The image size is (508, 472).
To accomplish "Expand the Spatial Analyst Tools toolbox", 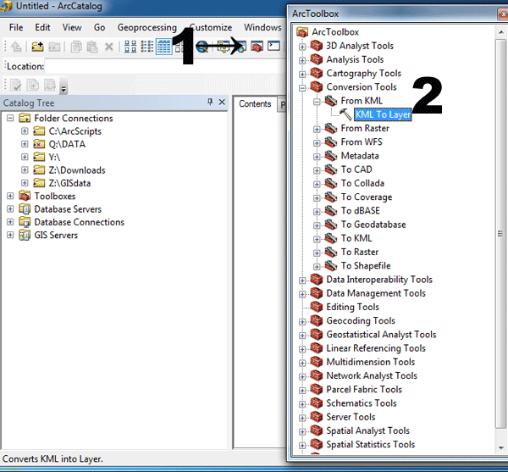I will [302, 431].
